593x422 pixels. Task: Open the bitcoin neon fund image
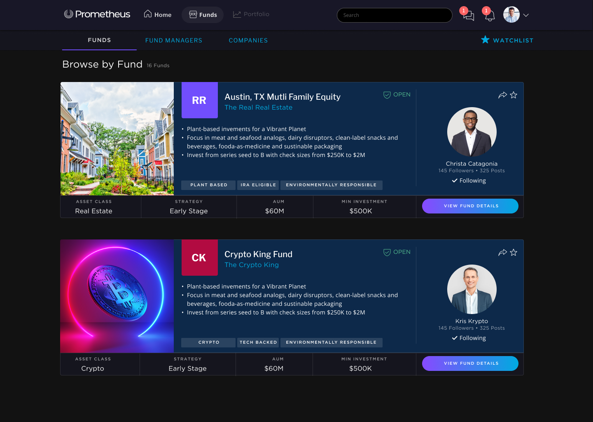117,296
